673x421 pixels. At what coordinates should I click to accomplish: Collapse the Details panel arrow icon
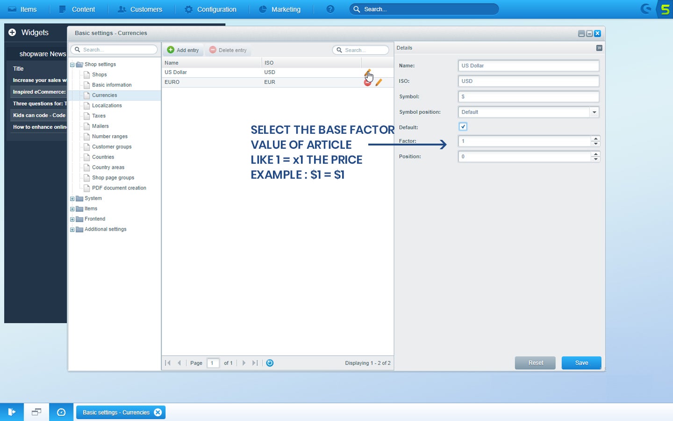click(x=599, y=48)
